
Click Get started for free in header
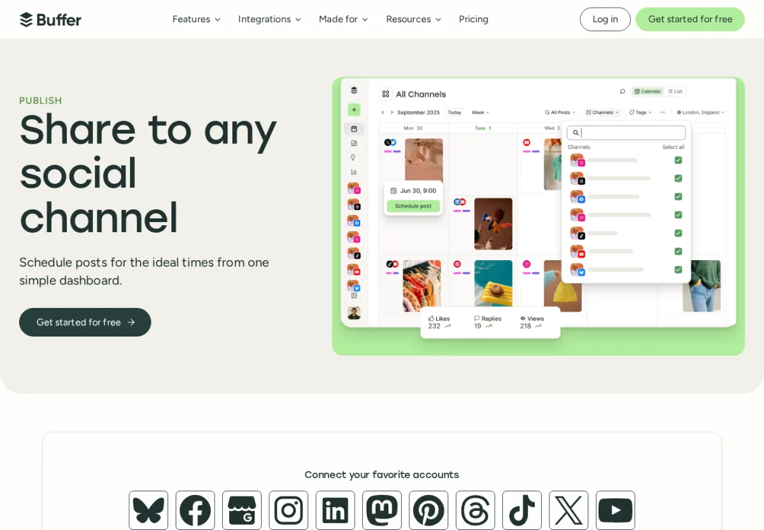click(690, 19)
